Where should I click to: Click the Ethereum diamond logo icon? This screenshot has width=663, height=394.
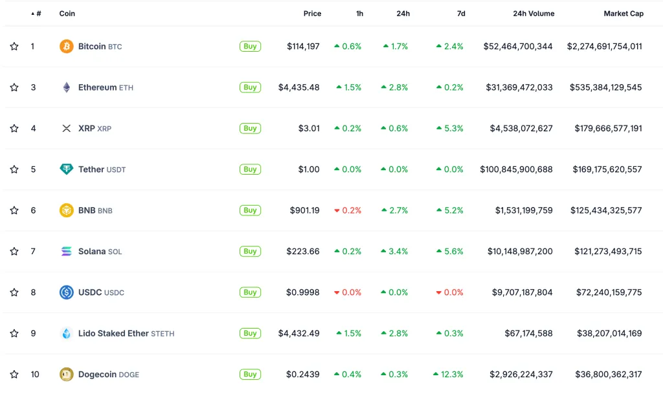66,87
